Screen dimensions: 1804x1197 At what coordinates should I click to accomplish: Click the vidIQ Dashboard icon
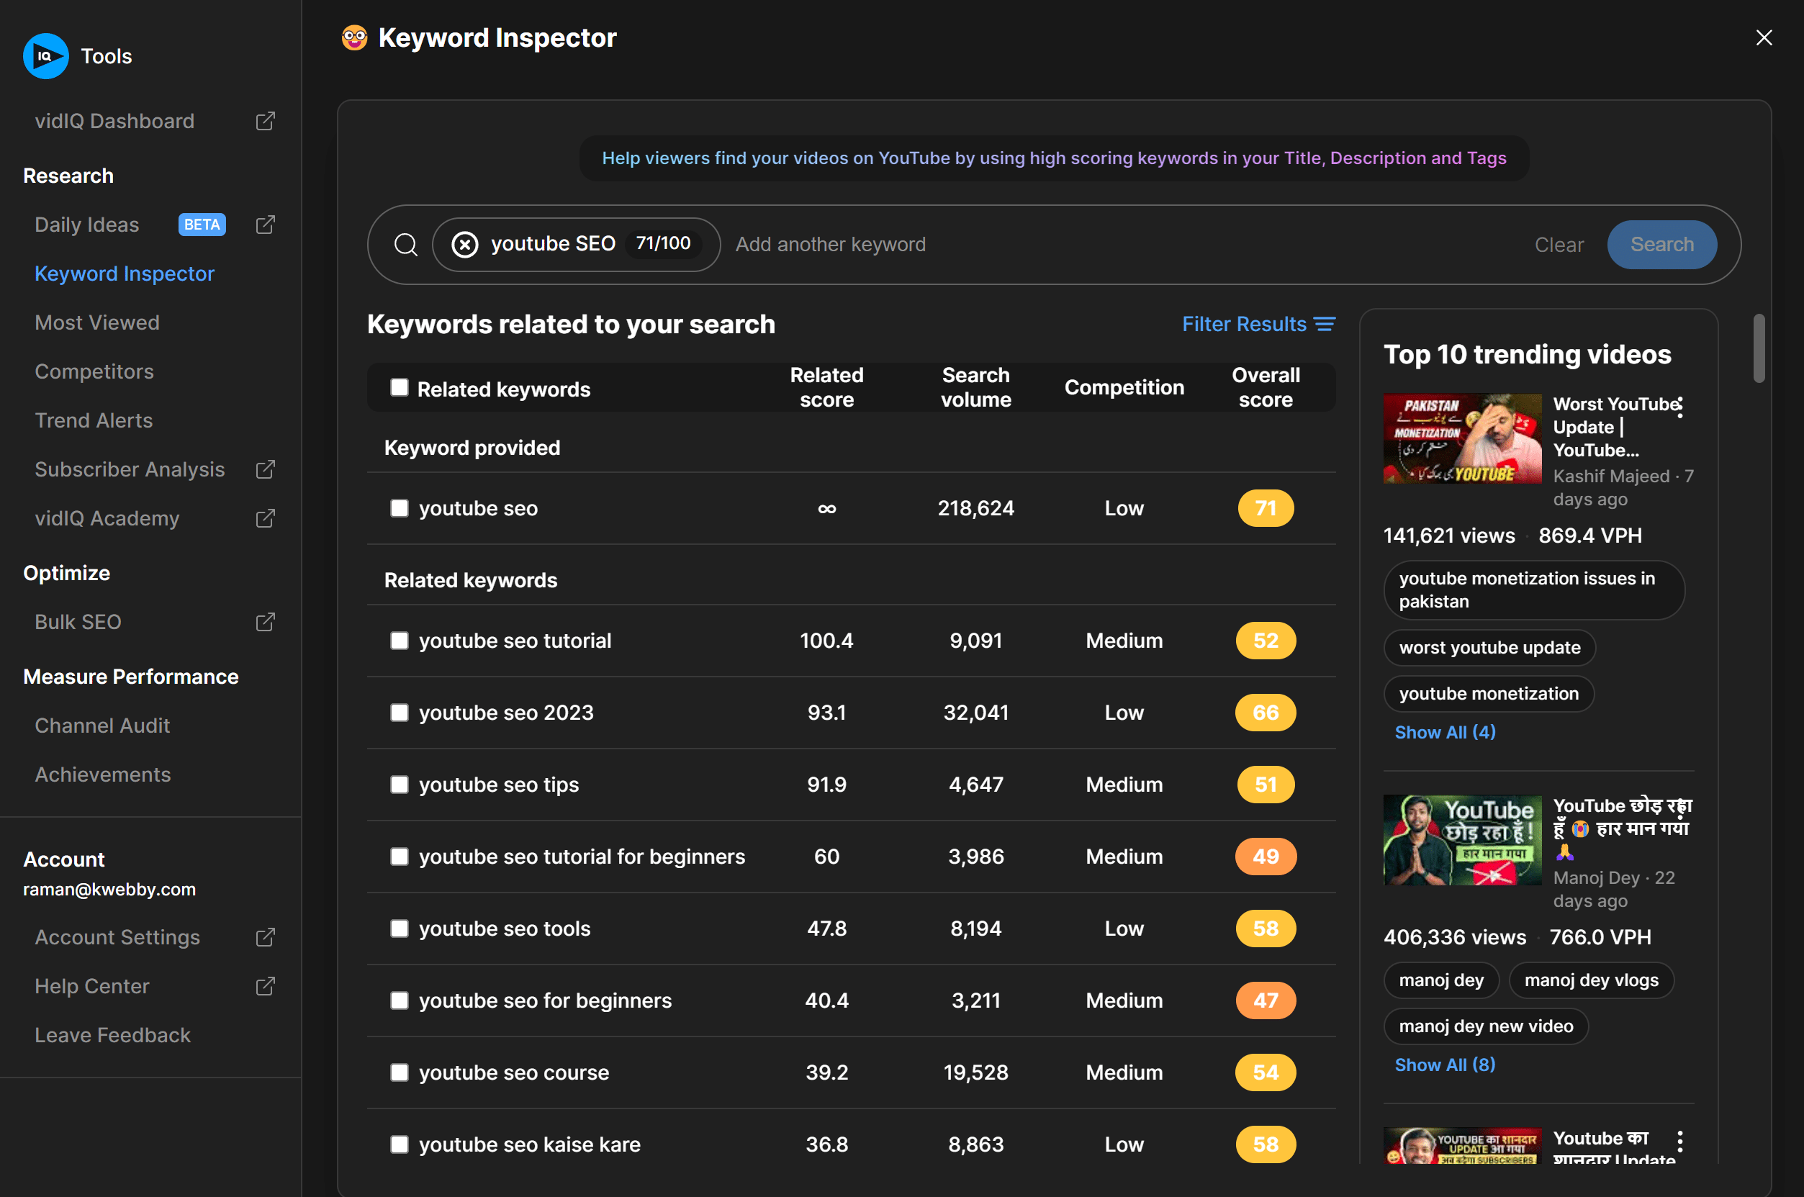click(x=263, y=120)
